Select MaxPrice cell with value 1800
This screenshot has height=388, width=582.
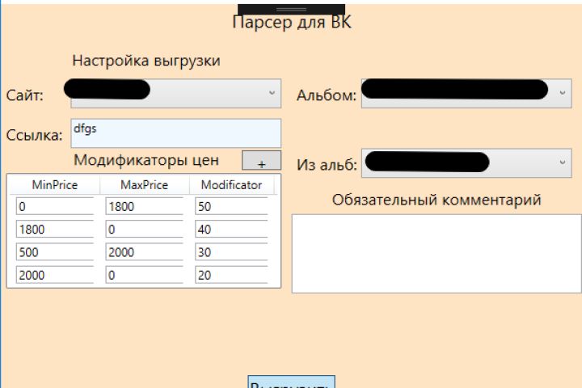coord(145,206)
